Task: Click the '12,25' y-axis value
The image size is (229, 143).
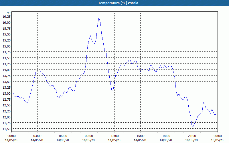Action: point(7,111)
